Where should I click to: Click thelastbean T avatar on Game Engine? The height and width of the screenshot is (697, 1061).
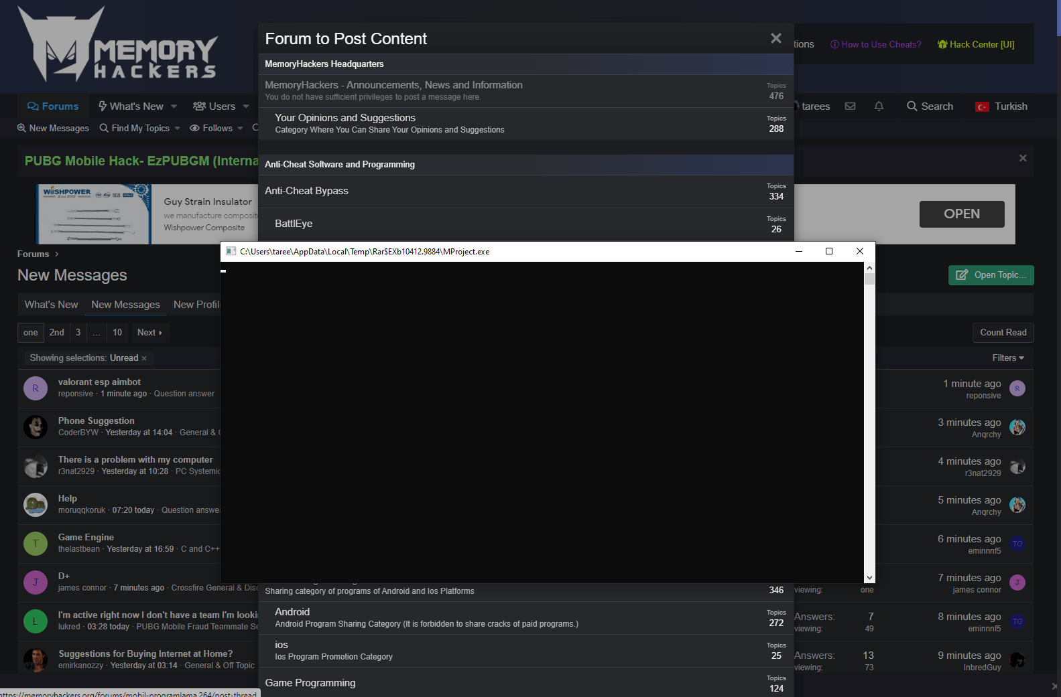[36, 544]
